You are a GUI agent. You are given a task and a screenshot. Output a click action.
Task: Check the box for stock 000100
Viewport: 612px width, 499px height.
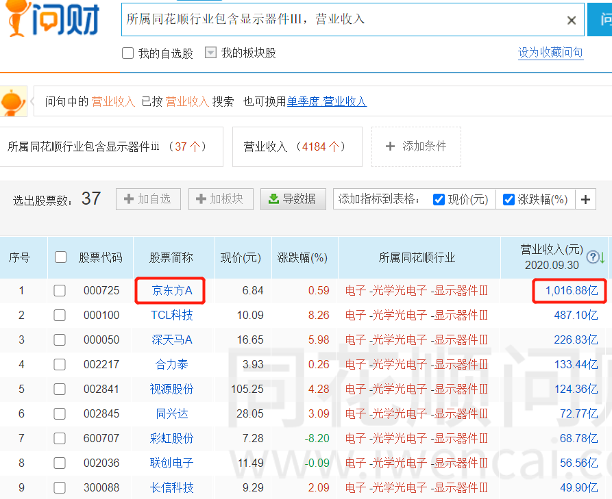tap(60, 315)
